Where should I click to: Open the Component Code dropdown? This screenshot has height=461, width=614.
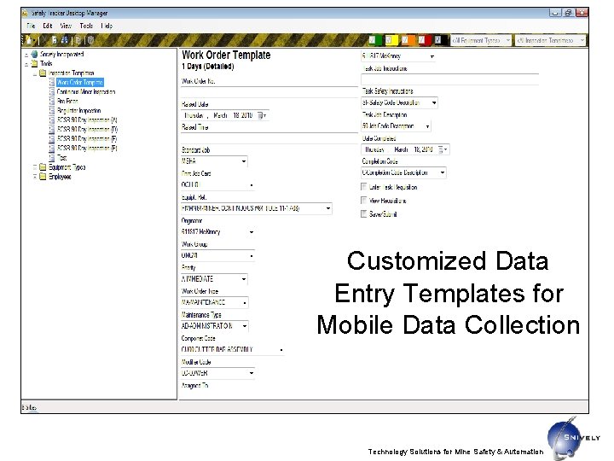click(x=281, y=350)
